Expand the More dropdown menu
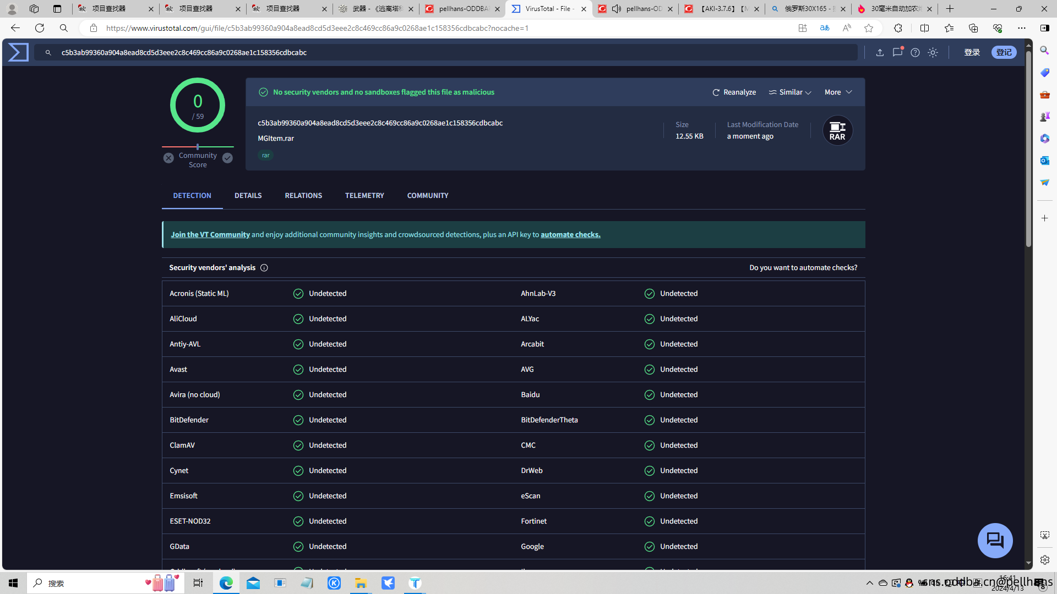1057x594 pixels. [x=838, y=92]
